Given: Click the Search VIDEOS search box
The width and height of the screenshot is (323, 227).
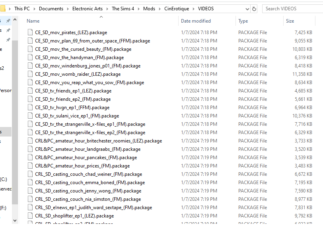Looking at the screenshot, I should (292, 9).
